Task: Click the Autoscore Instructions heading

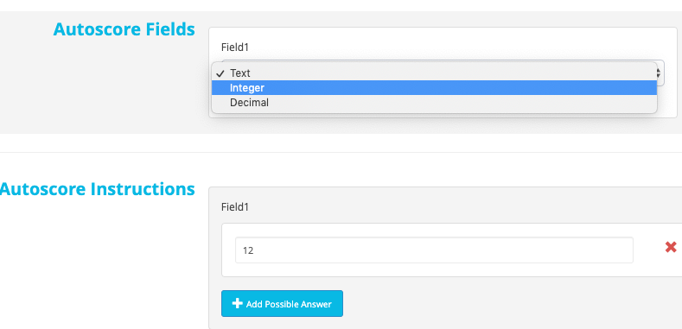Action: click(x=98, y=189)
